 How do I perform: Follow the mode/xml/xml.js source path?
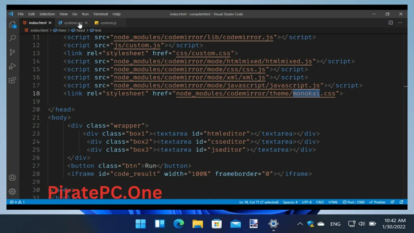pyautogui.click(x=190, y=77)
